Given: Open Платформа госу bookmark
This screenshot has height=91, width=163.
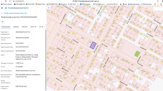Looking at the screenshot, I should coord(99,4).
